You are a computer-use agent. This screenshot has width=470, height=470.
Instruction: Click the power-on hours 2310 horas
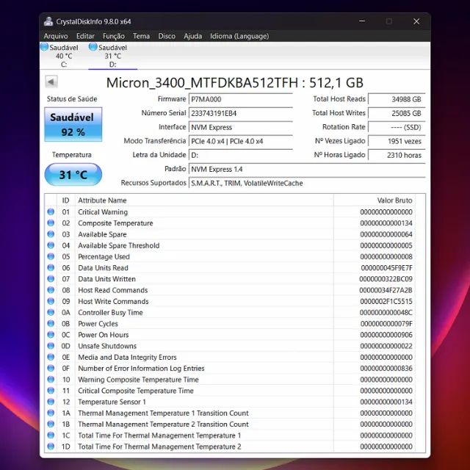tap(397, 155)
